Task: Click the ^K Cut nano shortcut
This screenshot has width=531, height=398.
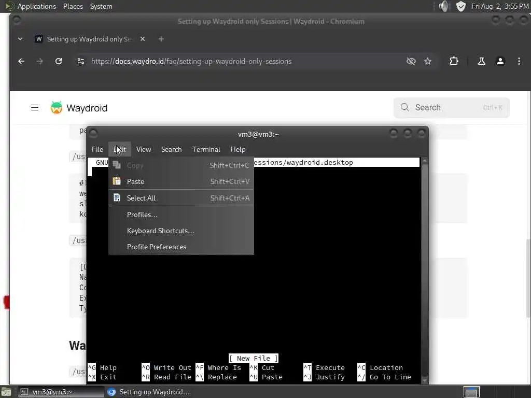Action: coord(262,367)
